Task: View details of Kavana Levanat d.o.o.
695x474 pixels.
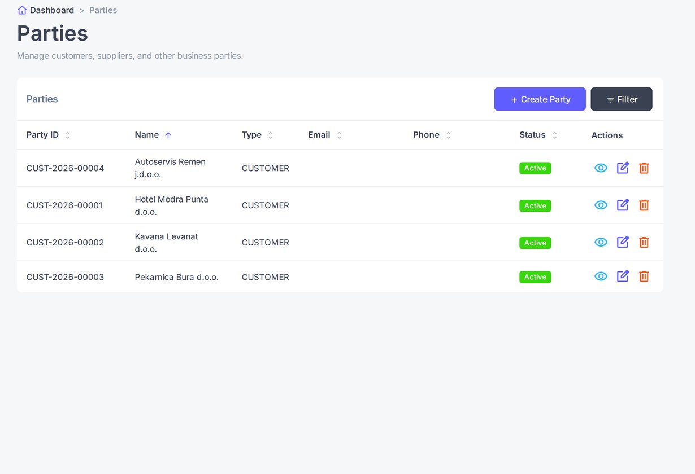Action: coord(601,242)
